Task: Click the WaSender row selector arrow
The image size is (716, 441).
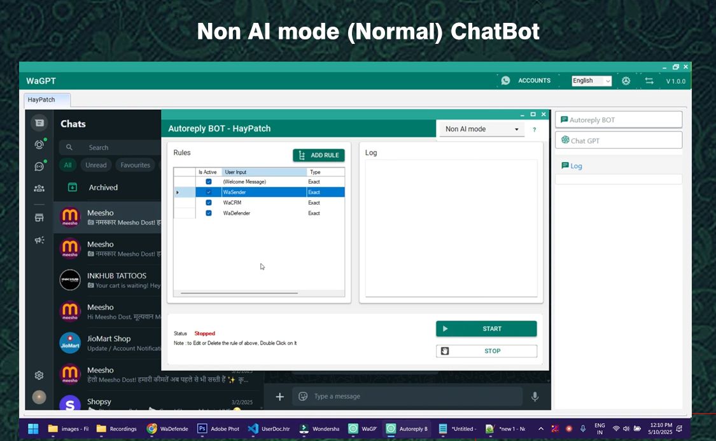Action: tap(178, 193)
